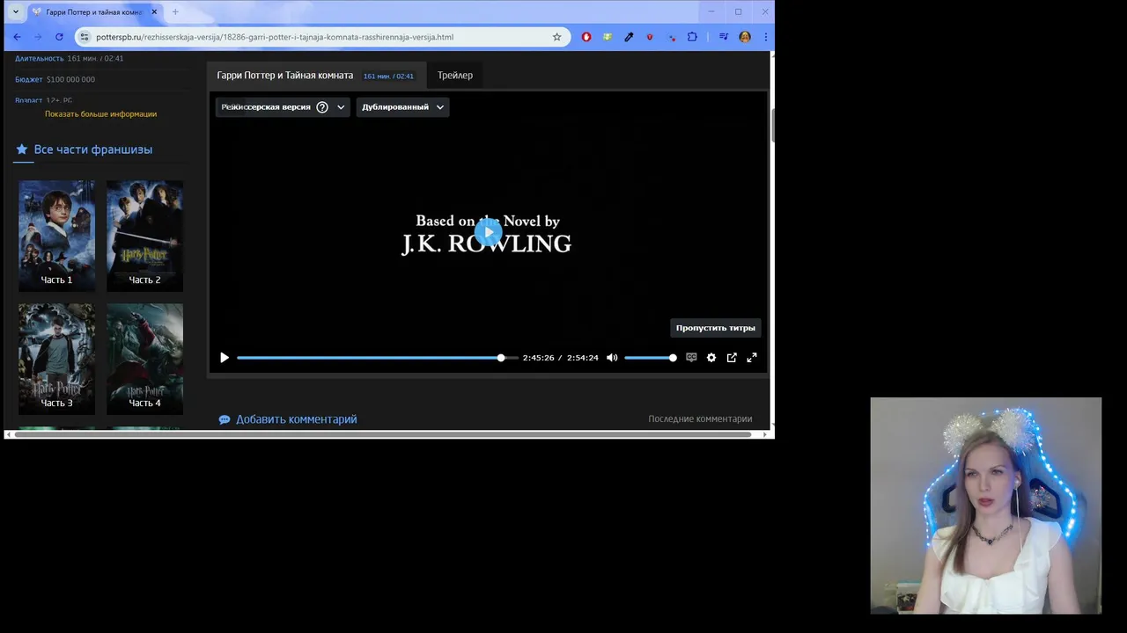Click the green extension icon in toolbar
The image size is (1127, 633).
point(608,37)
